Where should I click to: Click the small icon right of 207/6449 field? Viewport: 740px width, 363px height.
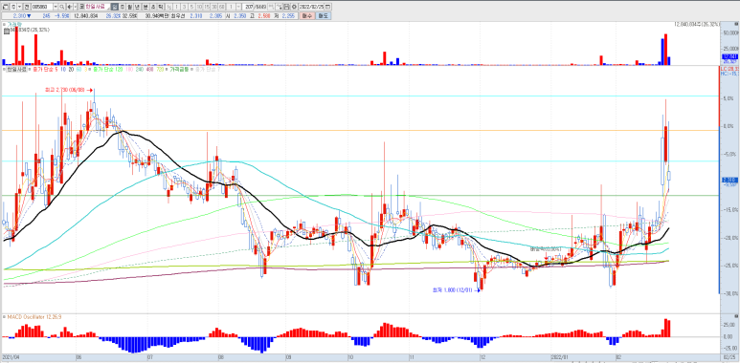coord(271,7)
